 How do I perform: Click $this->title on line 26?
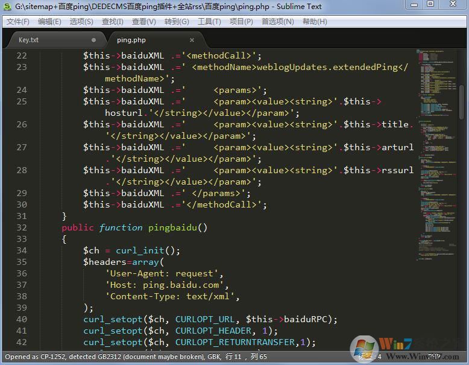click(376, 124)
